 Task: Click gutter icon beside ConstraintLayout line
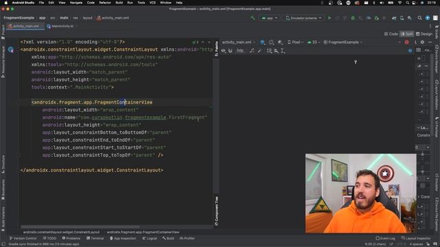[11, 50]
